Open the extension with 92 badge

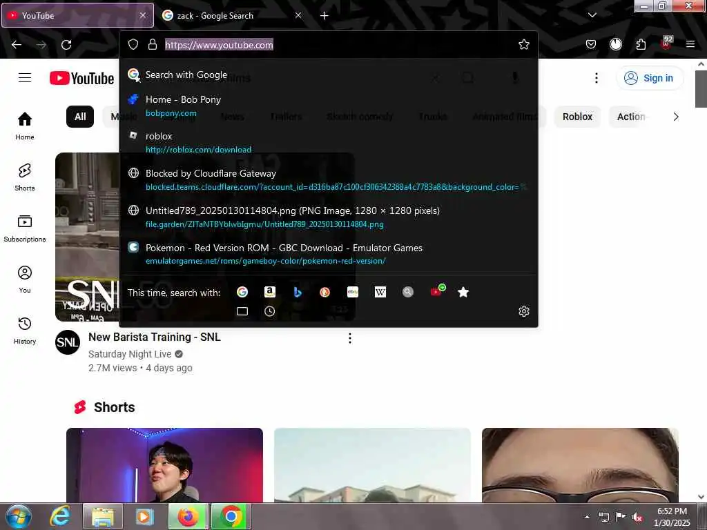pyautogui.click(x=666, y=43)
